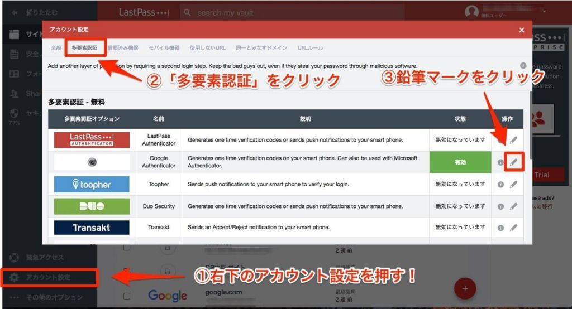Tick the checkbox beside the google.com entry
572x309 pixels.
[x=127, y=296]
